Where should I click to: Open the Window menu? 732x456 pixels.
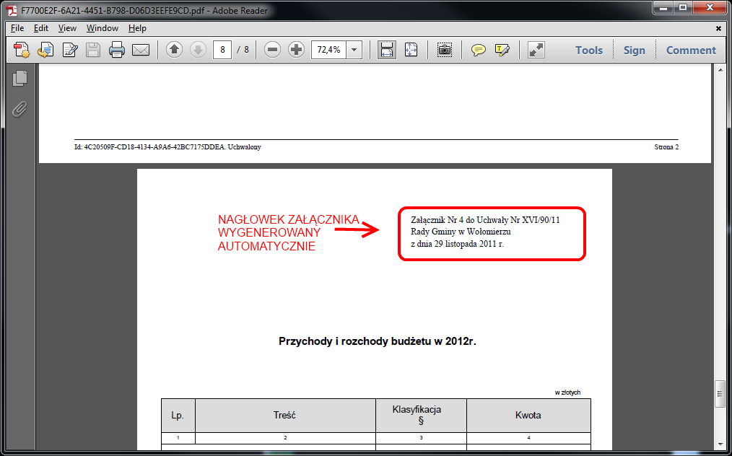pos(103,28)
